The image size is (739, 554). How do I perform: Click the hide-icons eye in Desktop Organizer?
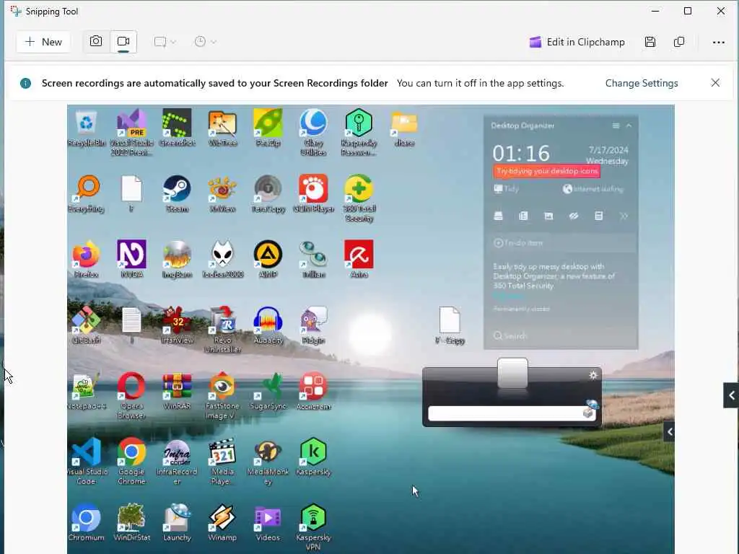(x=574, y=216)
